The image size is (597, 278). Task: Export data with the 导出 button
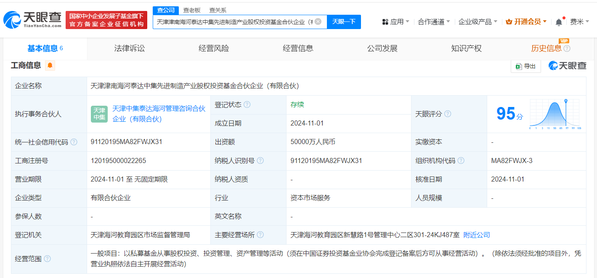click(526, 66)
